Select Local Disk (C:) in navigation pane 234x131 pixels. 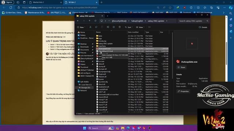(86, 85)
